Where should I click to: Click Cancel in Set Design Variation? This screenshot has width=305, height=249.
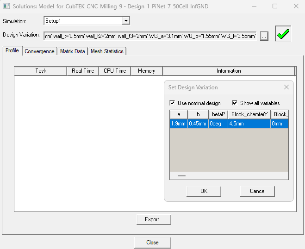[x=257, y=191]
